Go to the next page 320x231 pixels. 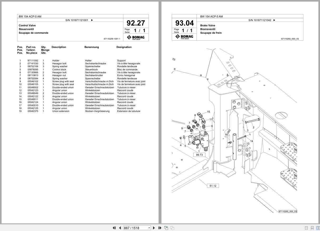coord(154,228)
